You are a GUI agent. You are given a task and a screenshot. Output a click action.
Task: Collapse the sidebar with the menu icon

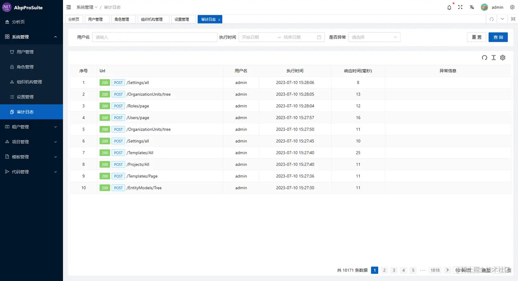click(x=69, y=7)
